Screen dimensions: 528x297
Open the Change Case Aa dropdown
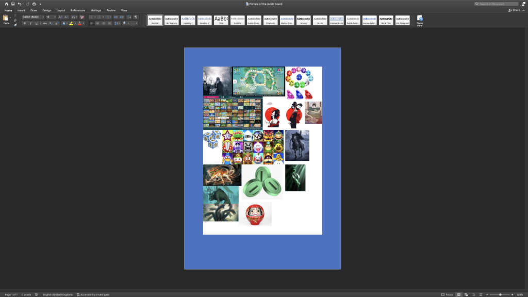tap(74, 17)
